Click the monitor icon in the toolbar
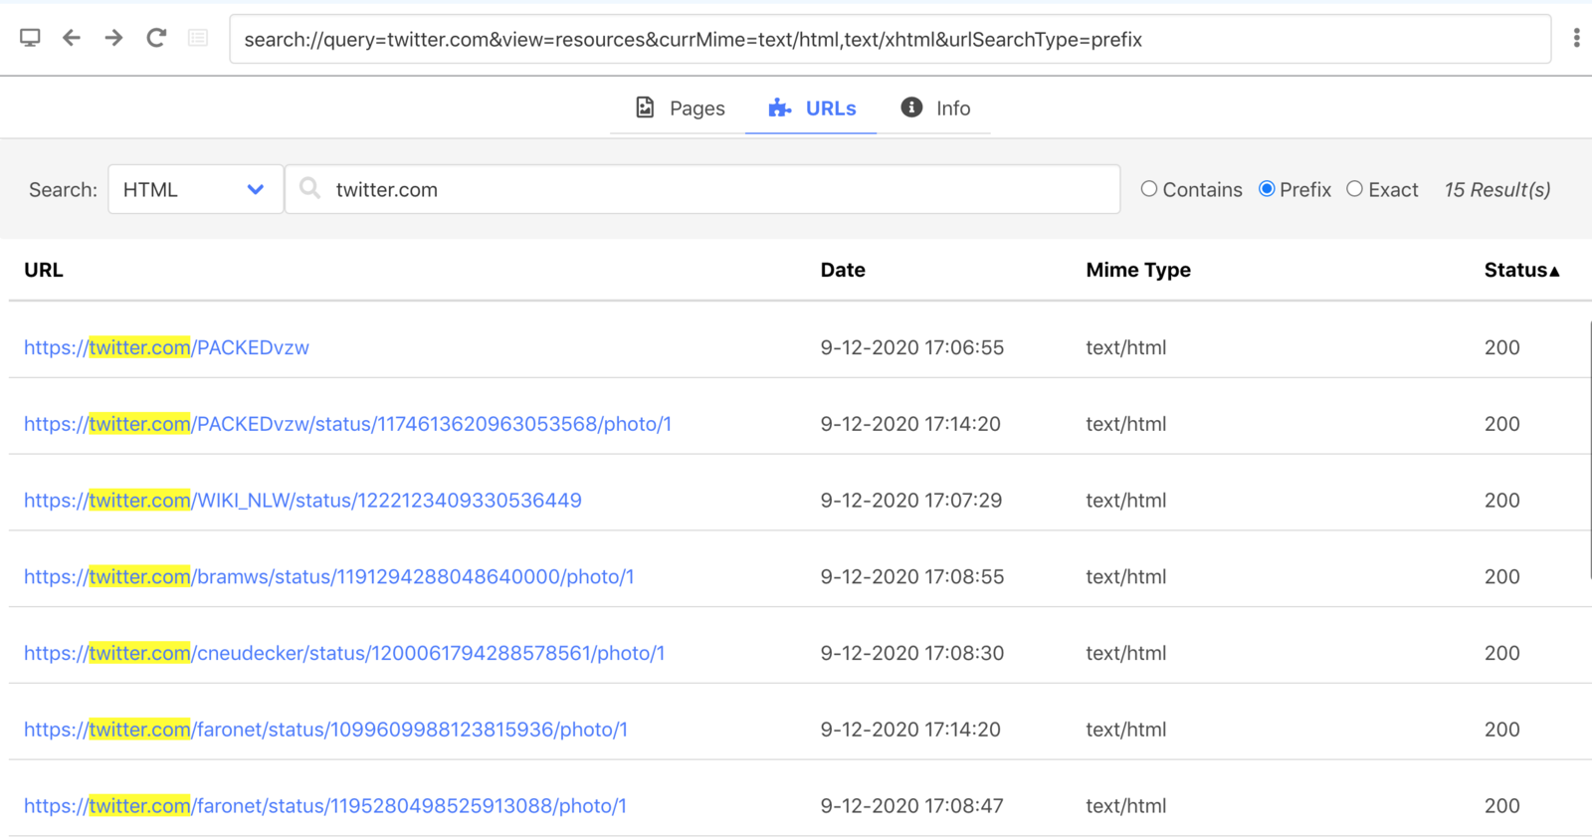Screen dimensions: 1592x839 [30, 38]
